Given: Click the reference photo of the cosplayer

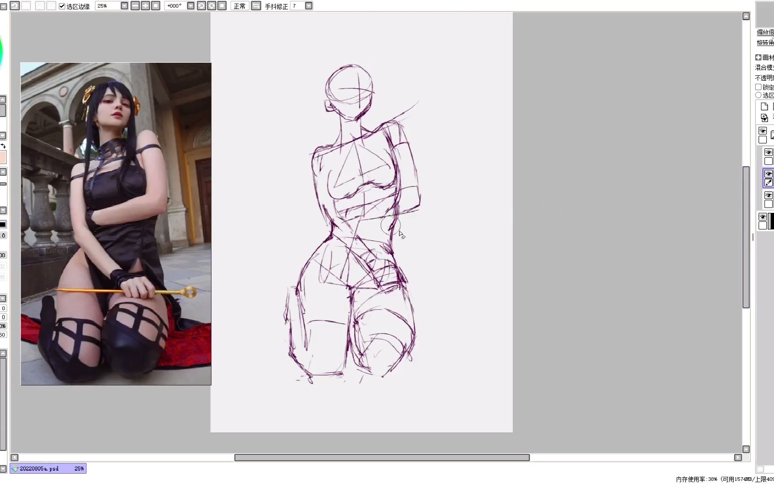Looking at the screenshot, I should coord(116,224).
